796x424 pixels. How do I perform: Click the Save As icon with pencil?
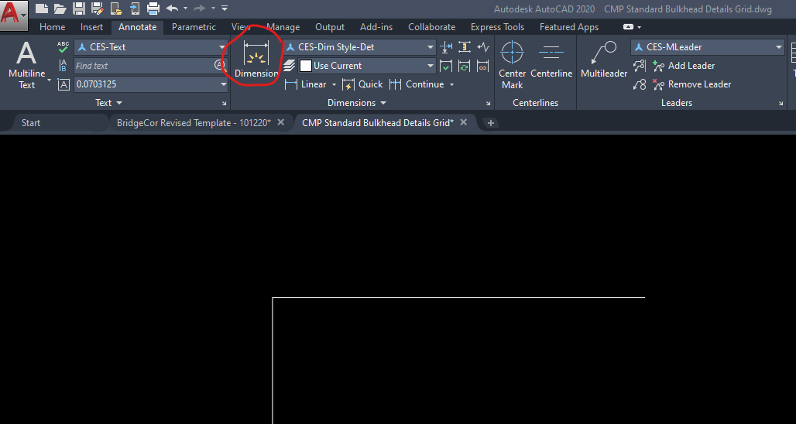(97, 8)
